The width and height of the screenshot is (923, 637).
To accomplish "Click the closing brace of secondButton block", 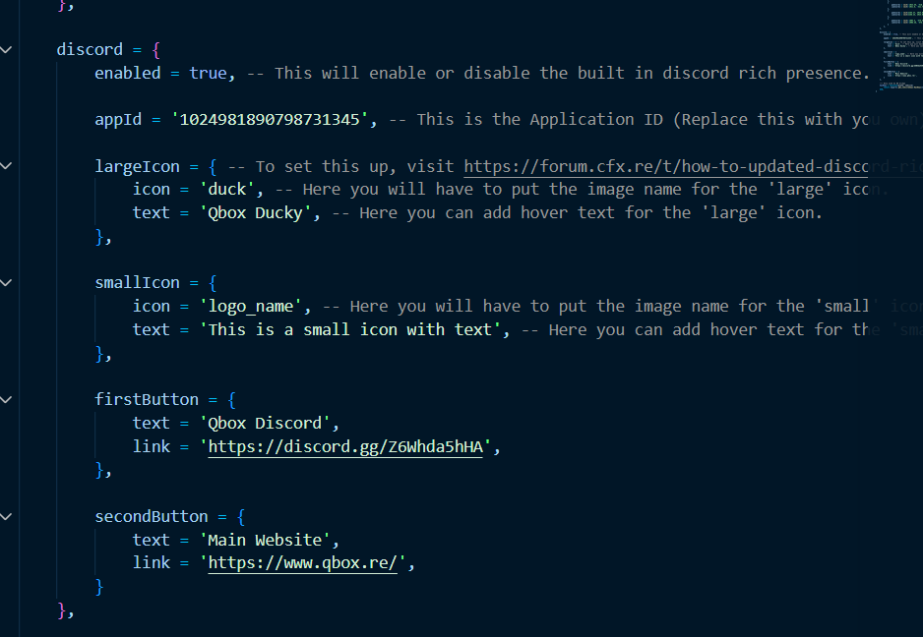I will point(98,587).
